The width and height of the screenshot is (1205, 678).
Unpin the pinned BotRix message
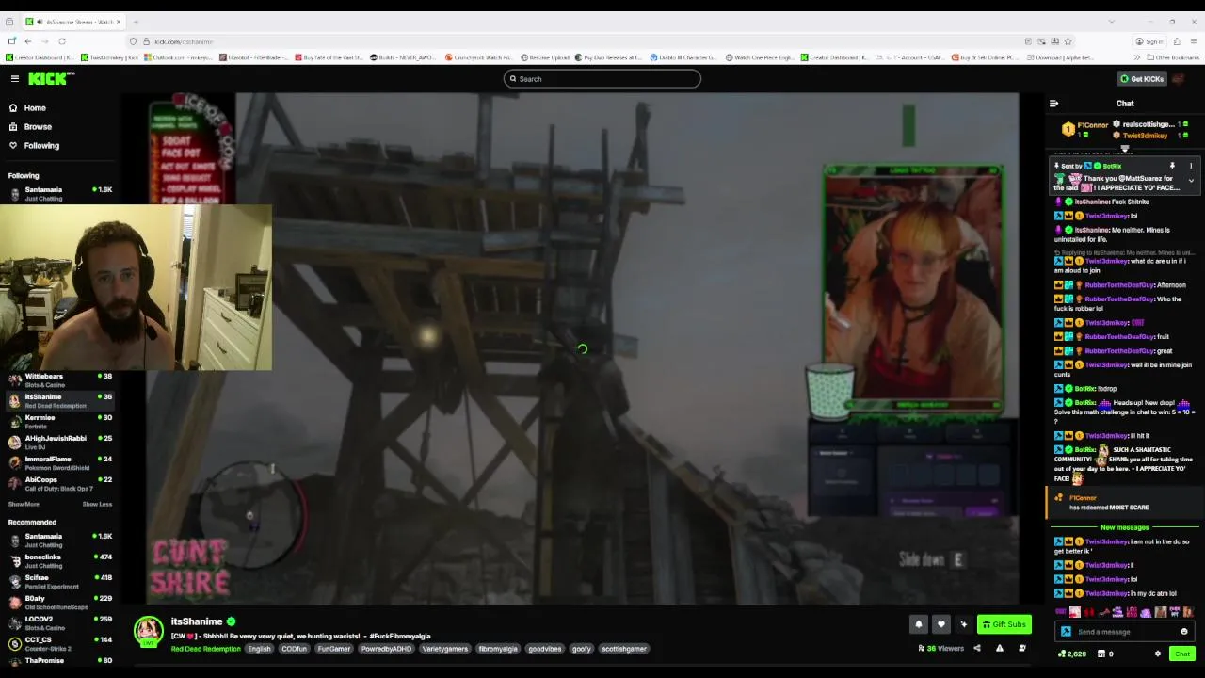1172,166
